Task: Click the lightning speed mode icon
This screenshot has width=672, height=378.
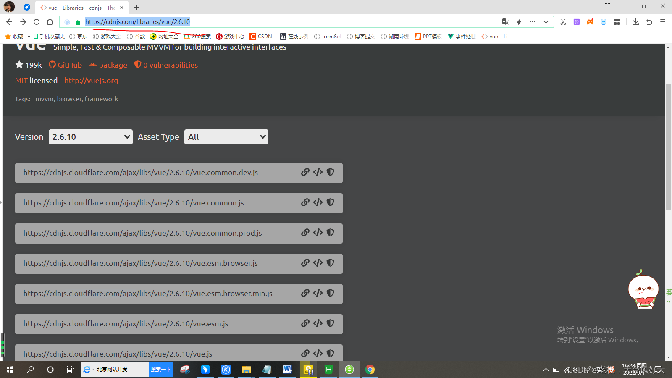Action: tap(519, 22)
